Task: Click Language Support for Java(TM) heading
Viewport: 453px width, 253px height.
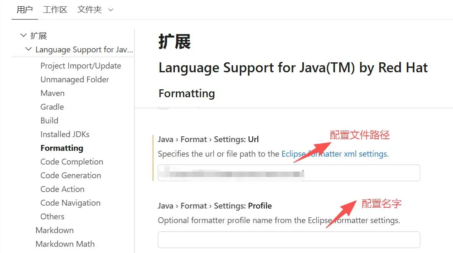Action: (x=293, y=68)
